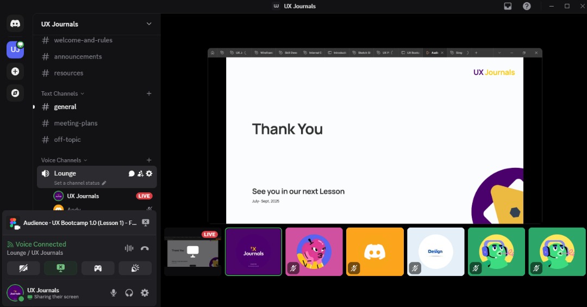Open the soundboard button
This screenshot has height=307, width=587.
coord(135,268)
